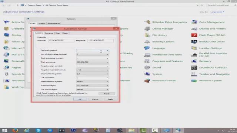Launch Internet Explorer from taskbar
The image size is (237, 133).
tap(27, 130)
